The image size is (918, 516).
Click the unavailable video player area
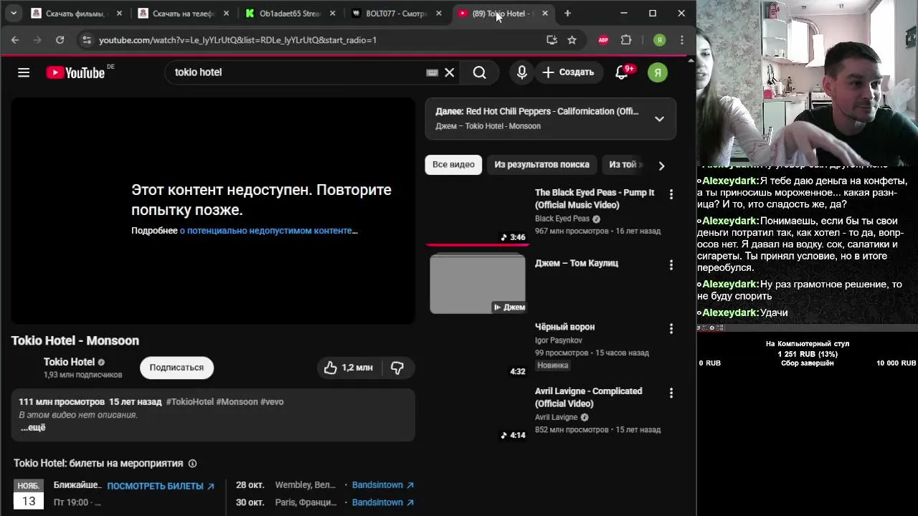pos(213,211)
